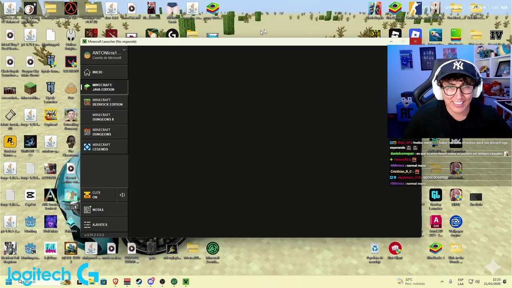The width and height of the screenshot is (512, 288).
Task: Open the Cuphead desktop icon
Action: pos(50,118)
